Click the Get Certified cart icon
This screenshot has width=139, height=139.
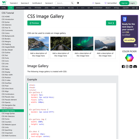click(106, 3)
